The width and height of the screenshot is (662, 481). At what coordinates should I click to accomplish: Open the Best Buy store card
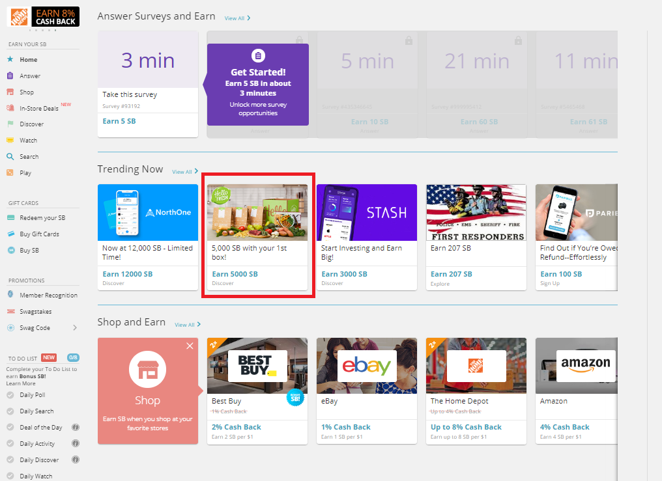(x=257, y=391)
